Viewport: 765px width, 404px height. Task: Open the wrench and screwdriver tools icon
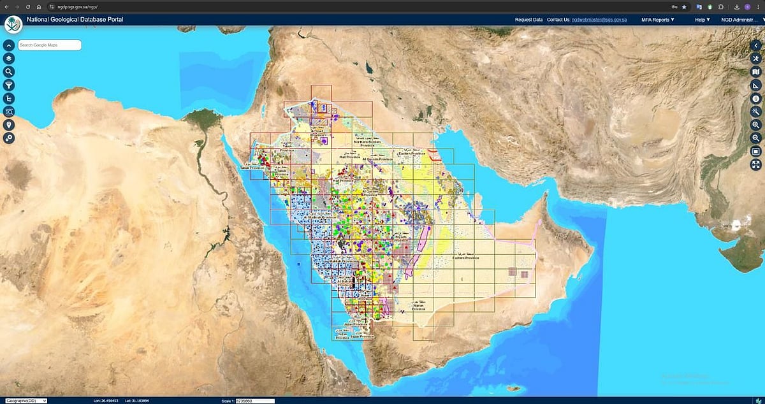point(756,59)
